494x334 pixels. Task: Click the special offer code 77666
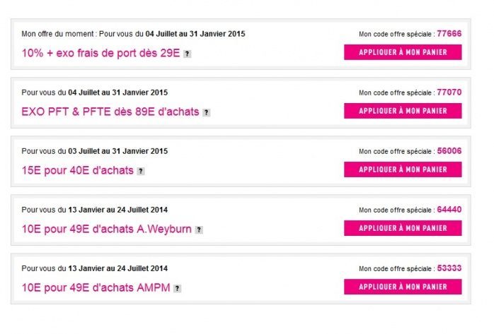point(449,33)
